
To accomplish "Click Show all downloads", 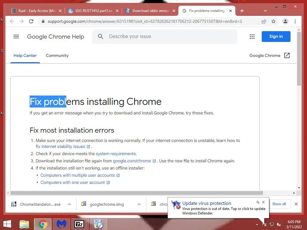I will 279,204.
